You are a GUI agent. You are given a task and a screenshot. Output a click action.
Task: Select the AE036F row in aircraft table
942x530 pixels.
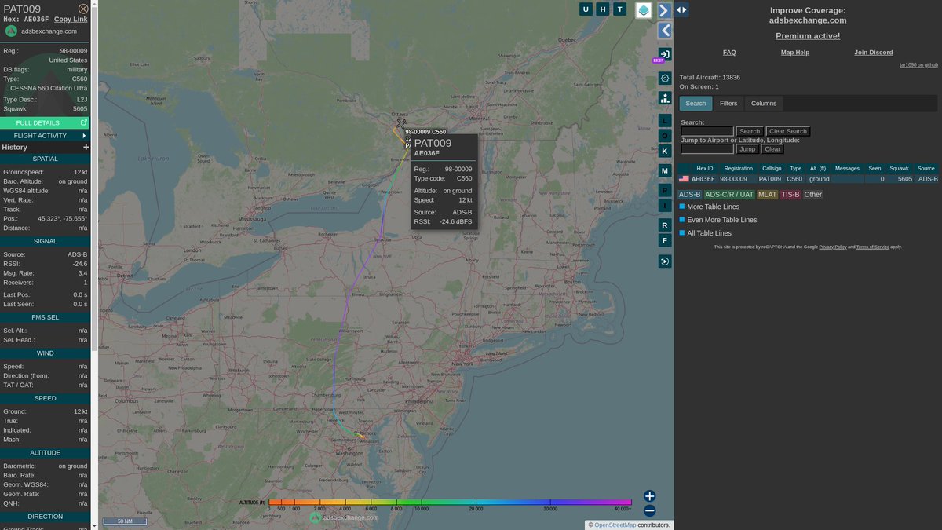pos(808,179)
